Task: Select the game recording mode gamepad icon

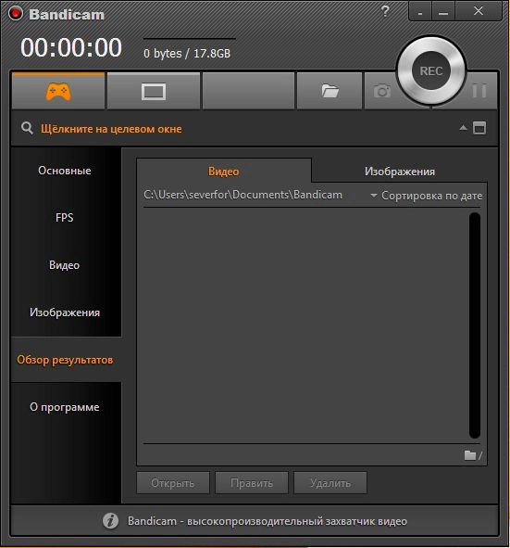Action: pyautogui.click(x=58, y=92)
